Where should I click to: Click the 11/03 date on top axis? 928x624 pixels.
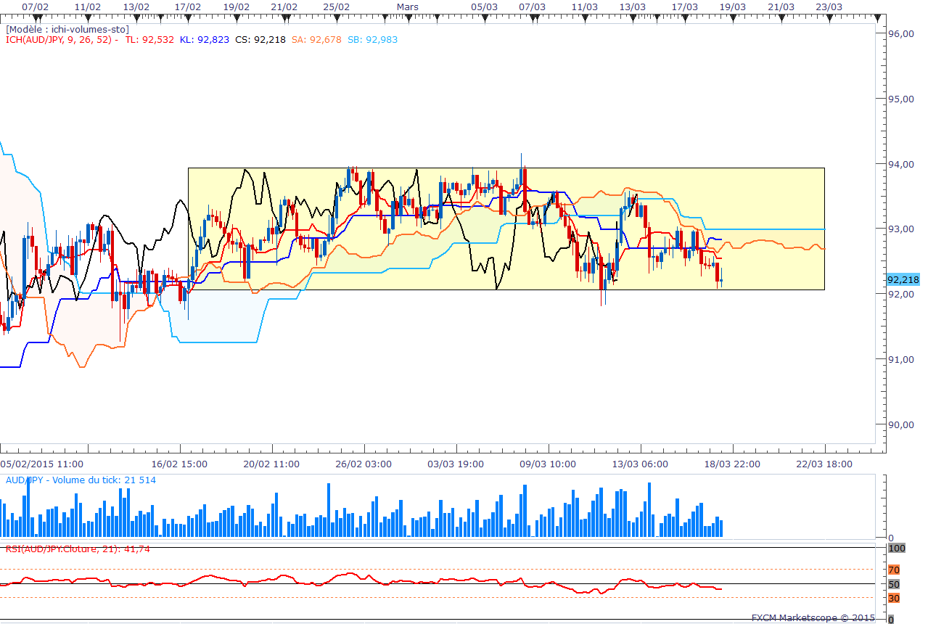585,6
